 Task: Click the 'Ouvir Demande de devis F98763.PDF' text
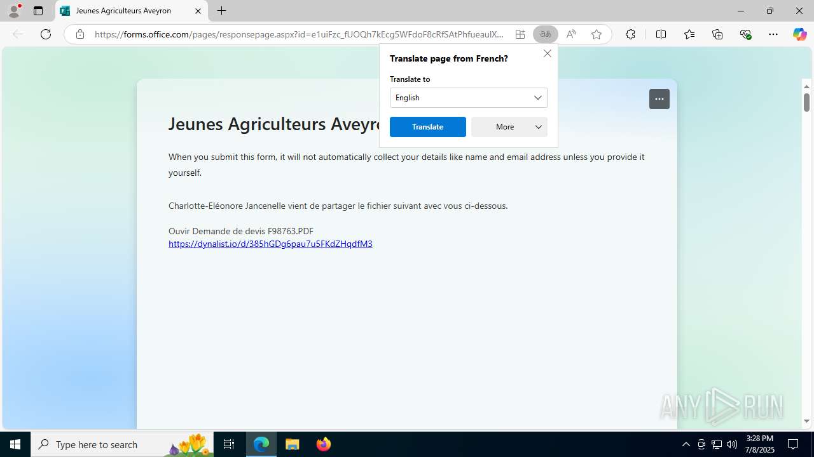(241, 231)
